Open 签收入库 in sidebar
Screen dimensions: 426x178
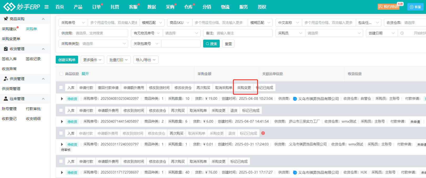pos(9,59)
